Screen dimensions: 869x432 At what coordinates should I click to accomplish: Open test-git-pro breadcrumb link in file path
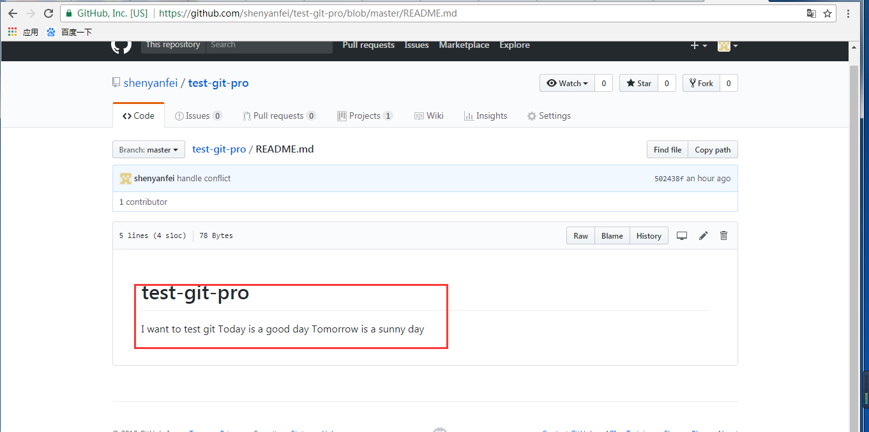(x=219, y=149)
